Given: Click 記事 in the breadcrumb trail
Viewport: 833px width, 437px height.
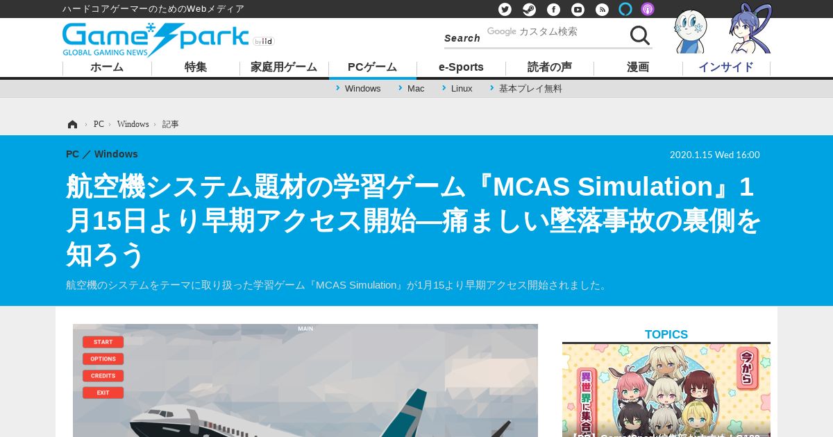Looking at the screenshot, I should point(171,124).
